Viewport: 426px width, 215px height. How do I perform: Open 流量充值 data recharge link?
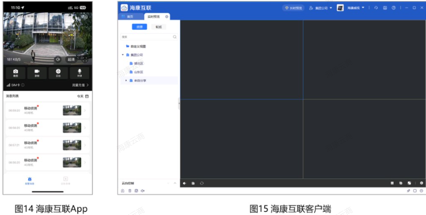point(80,85)
